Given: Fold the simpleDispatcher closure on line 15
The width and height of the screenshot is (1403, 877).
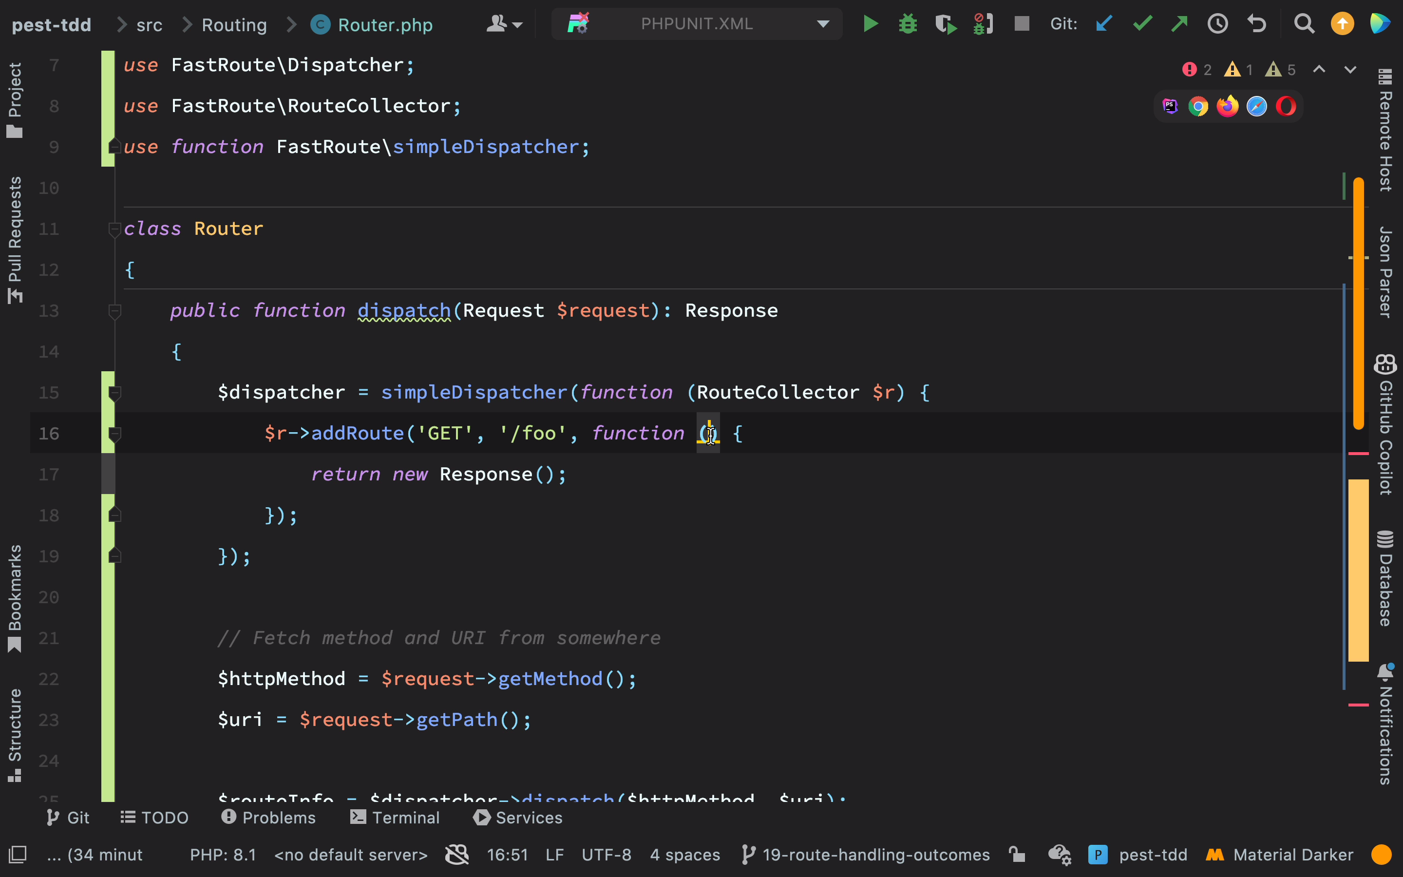Looking at the screenshot, I should coord(114,393).
